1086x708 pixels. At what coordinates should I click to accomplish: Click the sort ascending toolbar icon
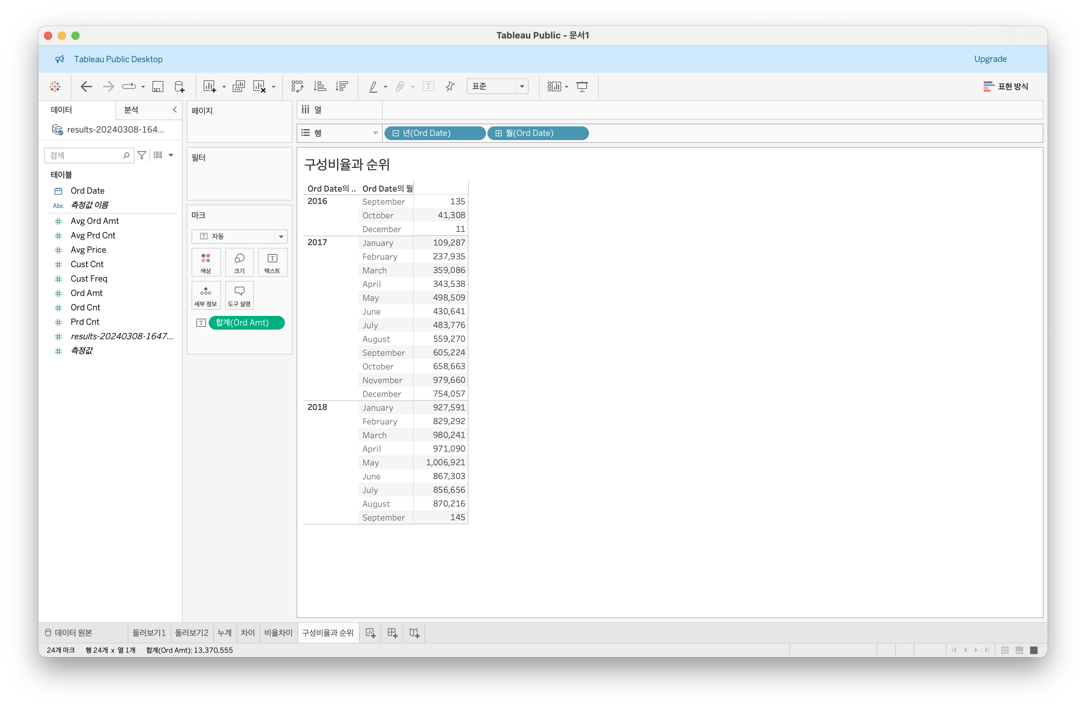(320, 86)
